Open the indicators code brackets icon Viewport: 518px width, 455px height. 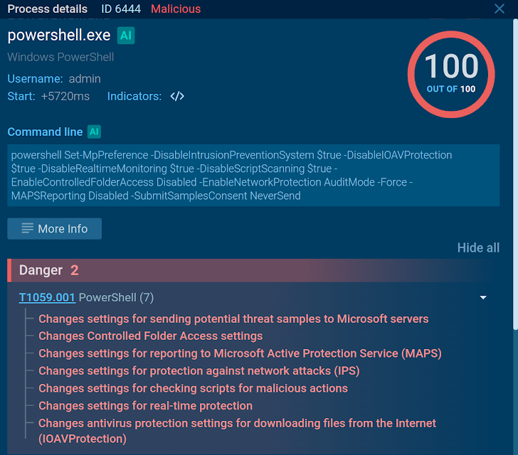(x=177, y=97)
